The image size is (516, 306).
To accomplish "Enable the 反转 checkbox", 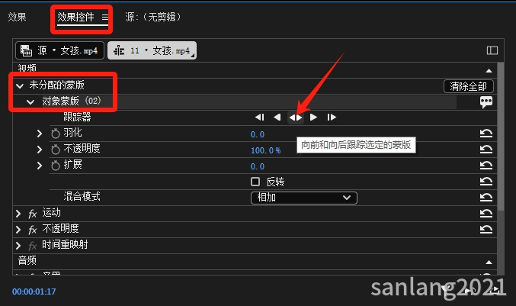I will 255,182.
